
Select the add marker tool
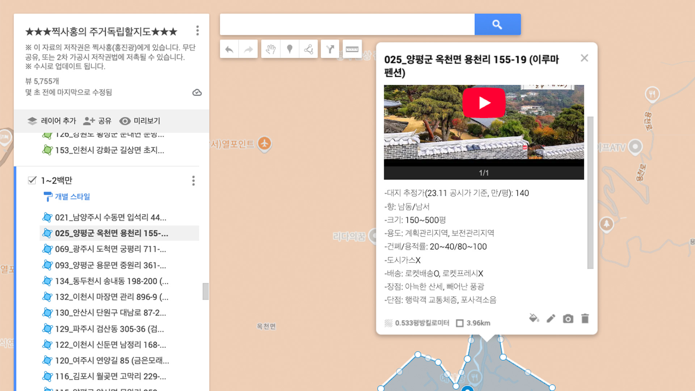(290, 49)
